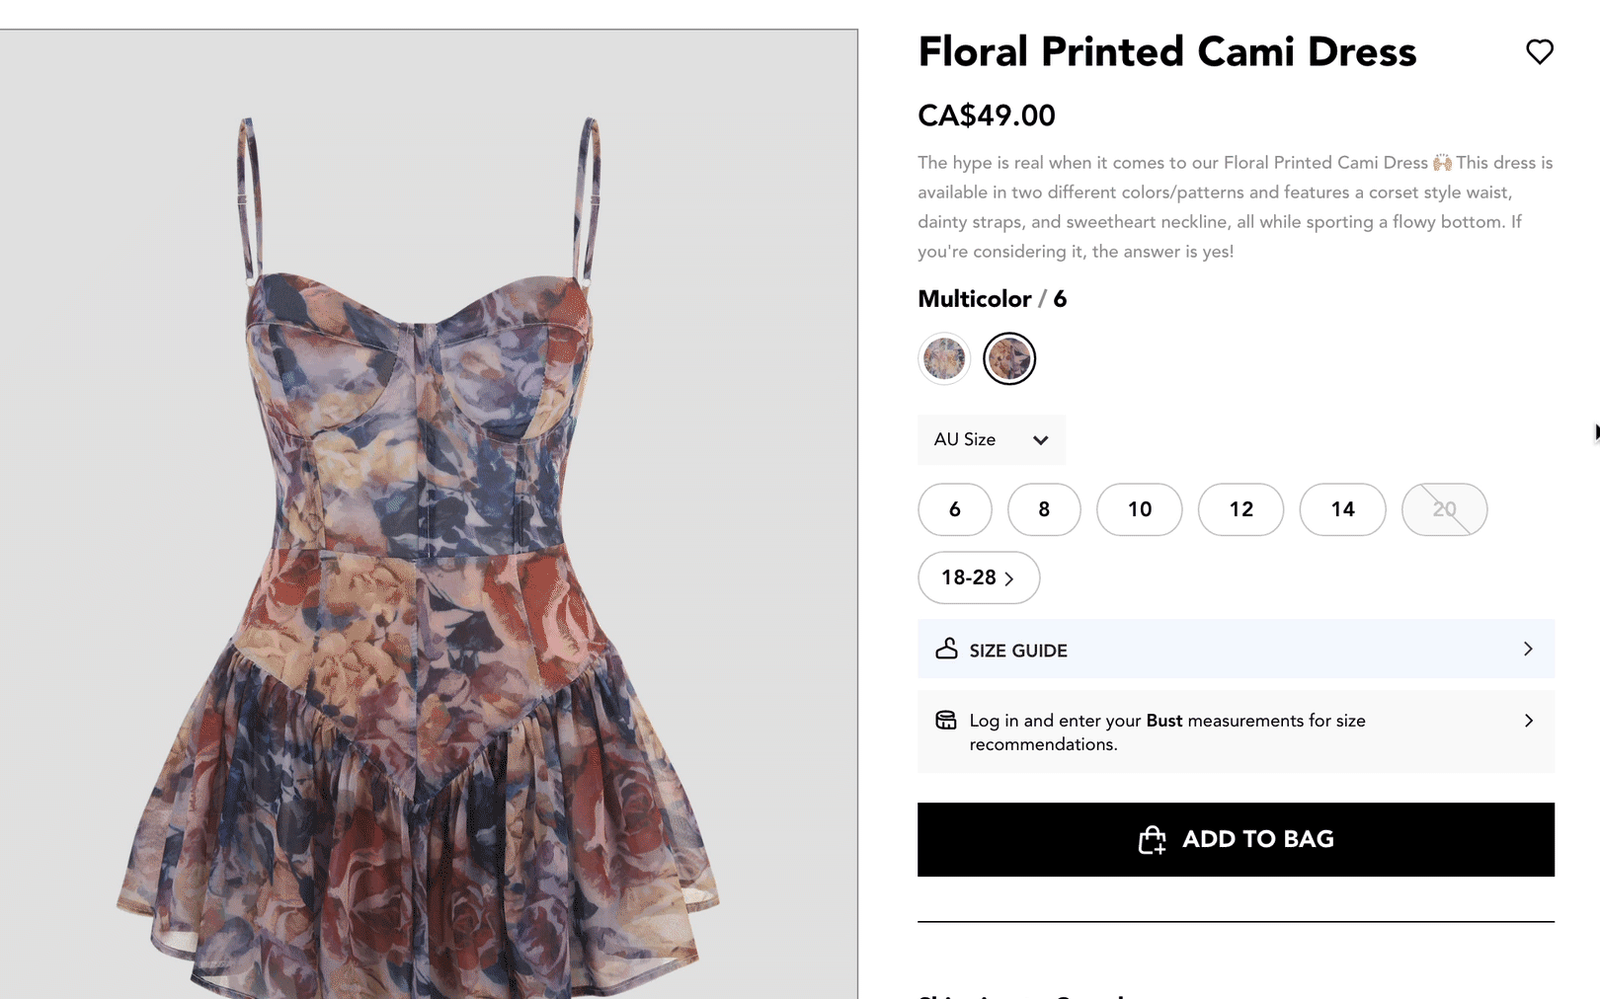
Task: Click the shopping bag icon on Add to Bag
Action: click(1152, 840)
